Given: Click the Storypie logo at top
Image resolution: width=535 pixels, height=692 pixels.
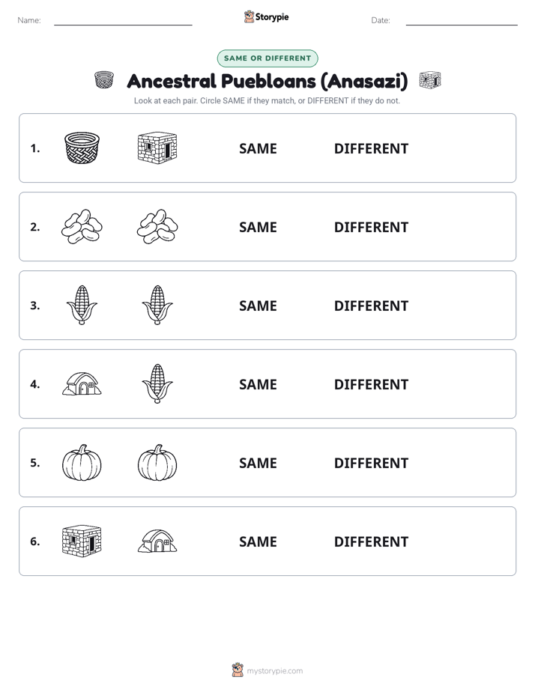Looking at the screenshot, I should (x=266, y=16).
